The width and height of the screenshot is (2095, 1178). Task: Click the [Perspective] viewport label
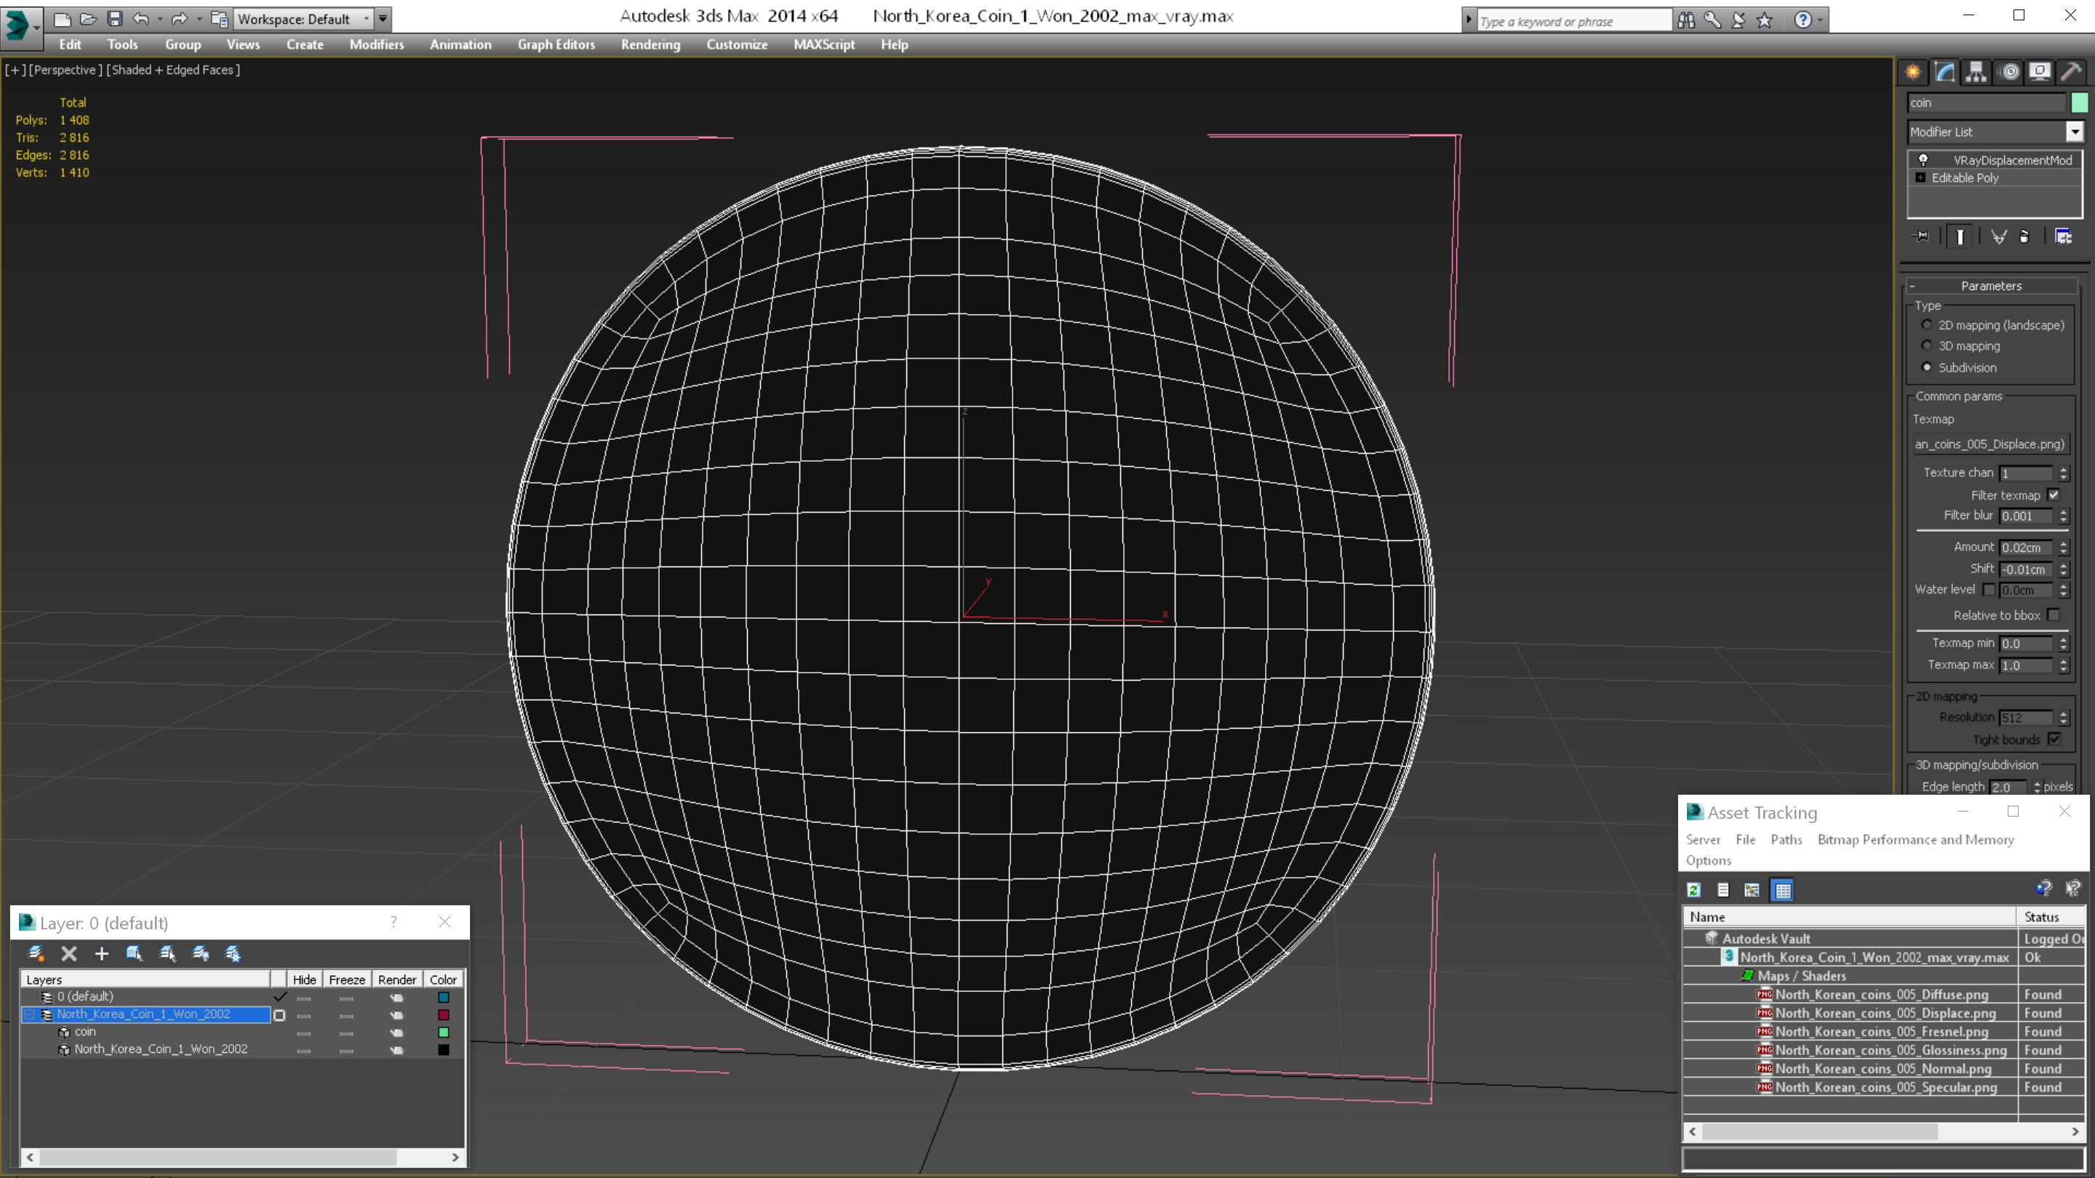(x=66, y=70)
